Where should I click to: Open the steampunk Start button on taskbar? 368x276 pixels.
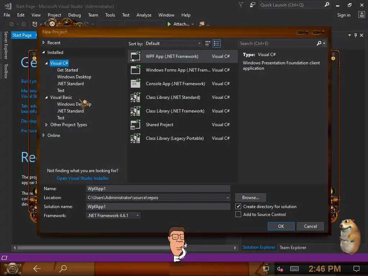[x=13, y=269]
